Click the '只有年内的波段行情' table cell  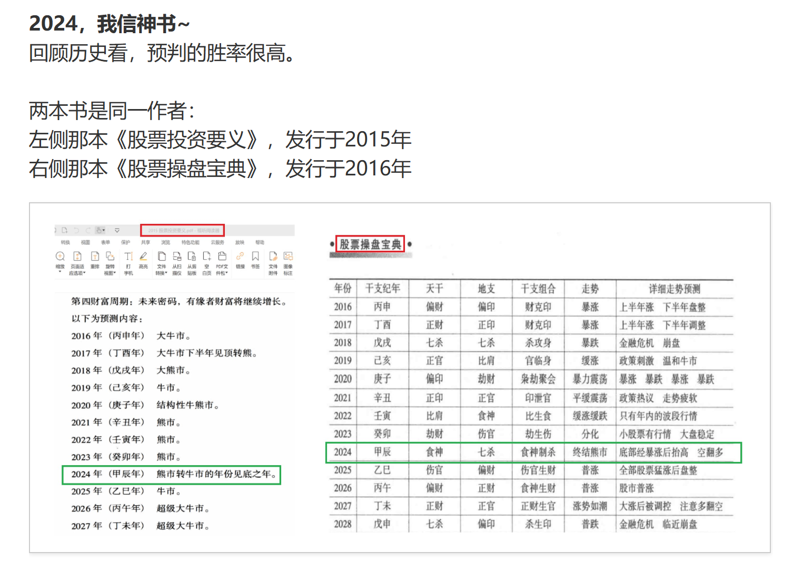pos(658,416)
